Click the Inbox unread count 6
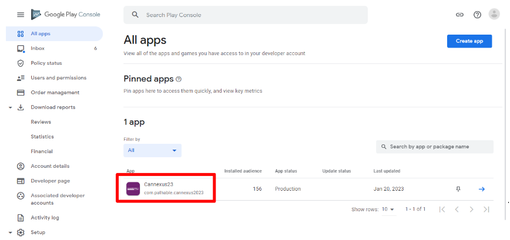 [x=95, y=48]
